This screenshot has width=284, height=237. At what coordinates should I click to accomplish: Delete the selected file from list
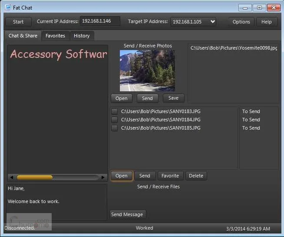(x=196, y=176)
